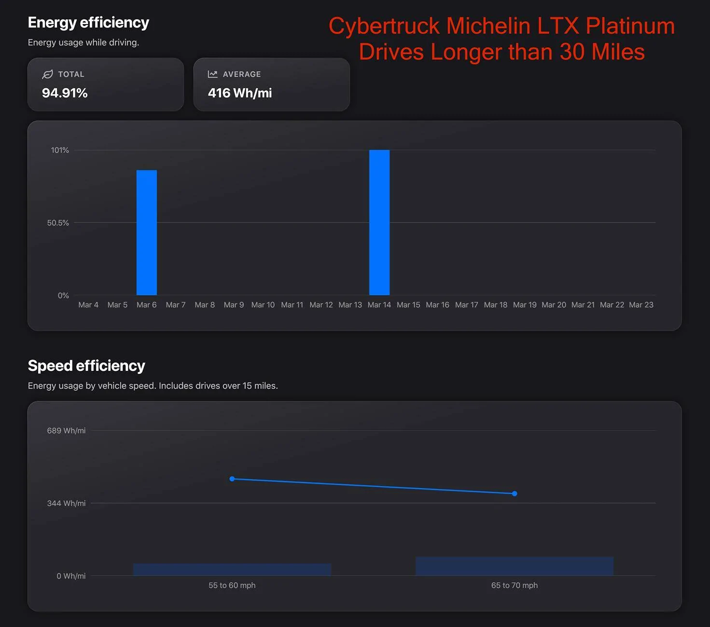Click the 0% axis label
This screenshot has height=627, width=710.
(63, 295)
